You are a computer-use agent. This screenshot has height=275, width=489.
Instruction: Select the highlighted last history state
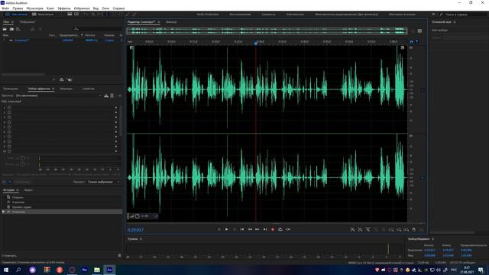point(63,212)
